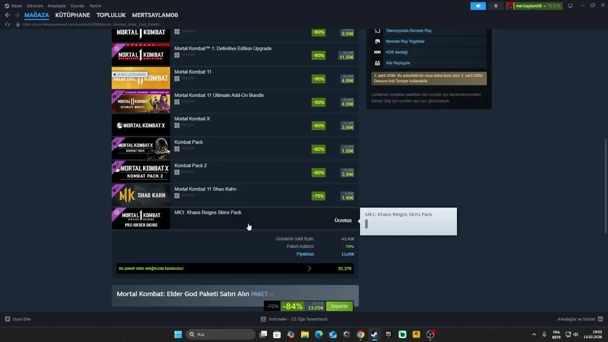The image size is (608, 342).
Task: Open İndirmeler downloads status
Action: click(294, 319)
